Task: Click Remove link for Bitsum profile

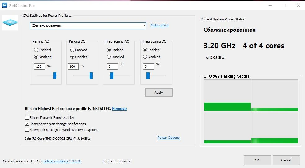Action: coord(119,109)
